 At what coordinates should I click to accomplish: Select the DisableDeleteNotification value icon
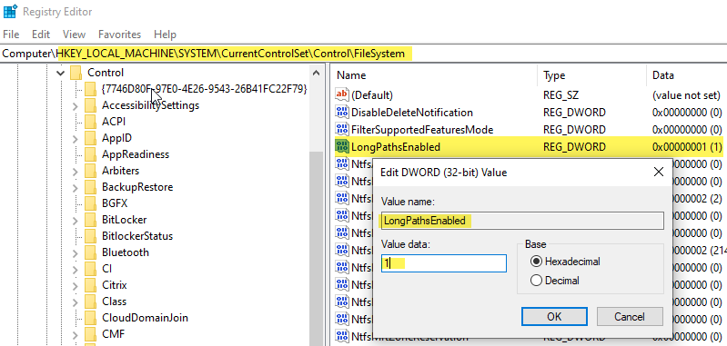pos(342,113)
